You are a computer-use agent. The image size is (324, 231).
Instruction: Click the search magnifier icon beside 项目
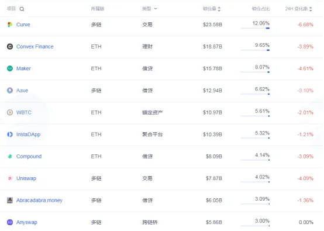22,9
